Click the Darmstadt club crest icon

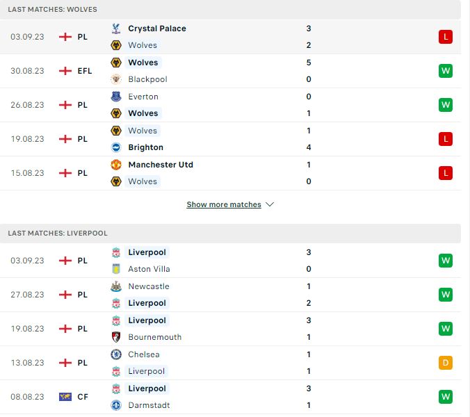[x=116, y=405]
